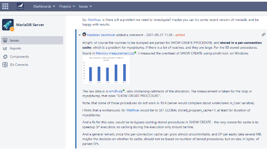The width and height of the screenshot is (267, 151).
Task: Select Issues in the sidebar
Action: (x=32, y=40)
